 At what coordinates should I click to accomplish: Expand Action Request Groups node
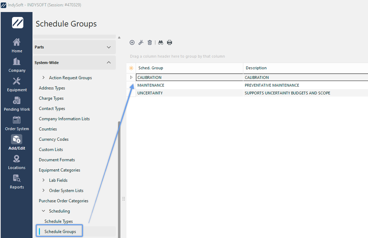pyautogui.click(x=43, y=77)
